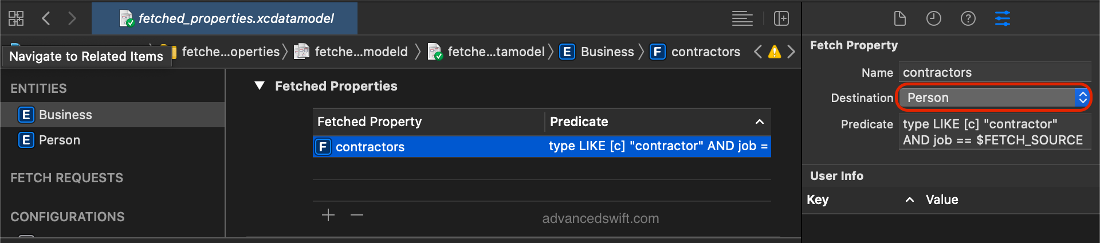Viewport: 1100px width, 243px height.
Task: Show the File inspector
Action: pos(899,18)
